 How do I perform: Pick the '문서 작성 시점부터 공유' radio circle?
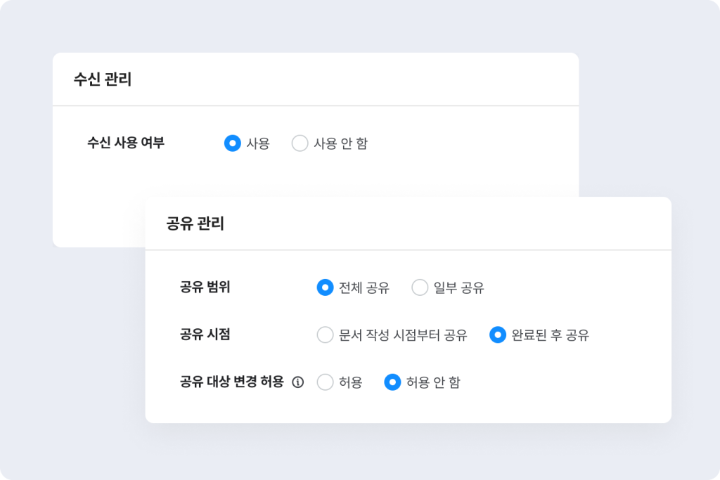tap(325, 335)
